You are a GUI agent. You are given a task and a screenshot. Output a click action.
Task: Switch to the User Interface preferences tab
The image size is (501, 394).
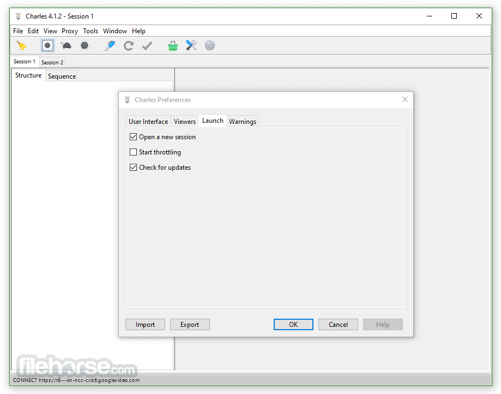[148, 122]
